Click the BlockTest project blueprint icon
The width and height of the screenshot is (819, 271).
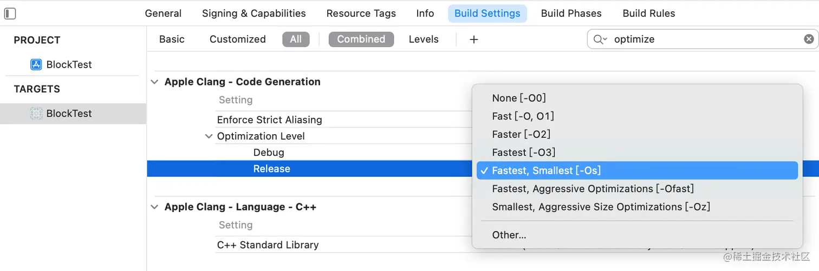pos(36,64)
